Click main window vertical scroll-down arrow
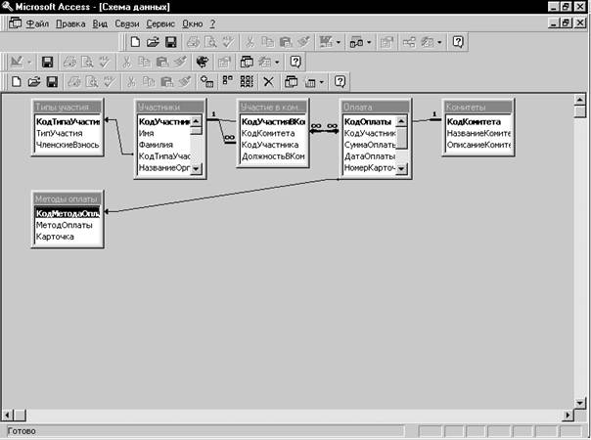Image resolution: width=591 pixels, height=440 pixels. click(x=580, y=403)
